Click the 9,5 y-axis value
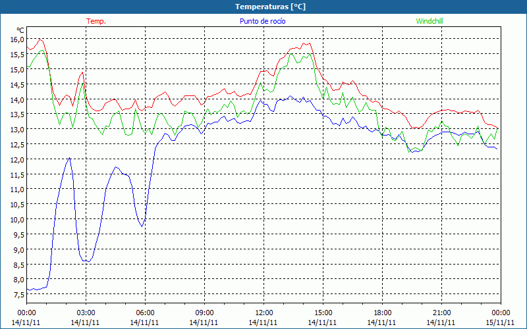This screenshot has width=527, height=329. pos(19,235)
